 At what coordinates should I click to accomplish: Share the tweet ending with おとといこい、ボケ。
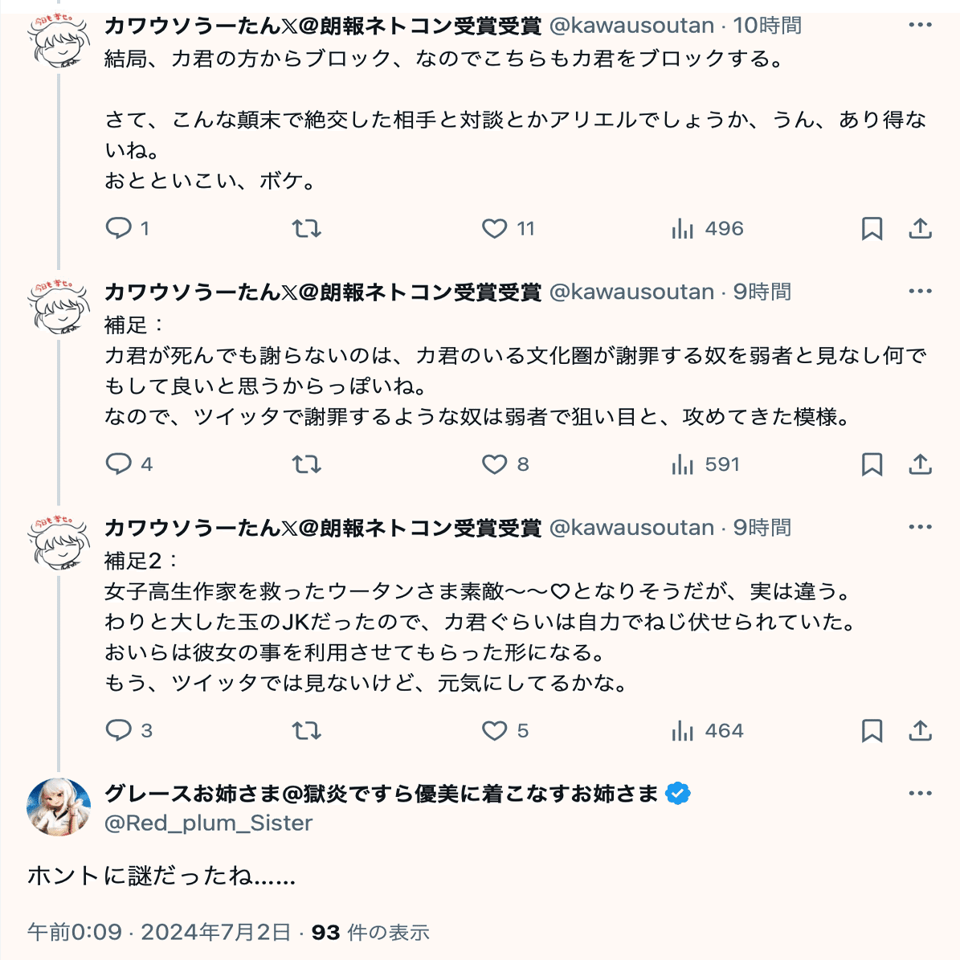point(920,229)
